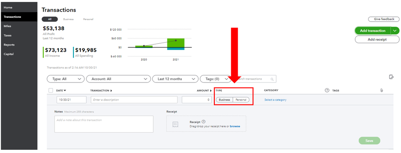Click the Give feedback button
The width and height of the screenshot is (401, 153).
point(384,19)
